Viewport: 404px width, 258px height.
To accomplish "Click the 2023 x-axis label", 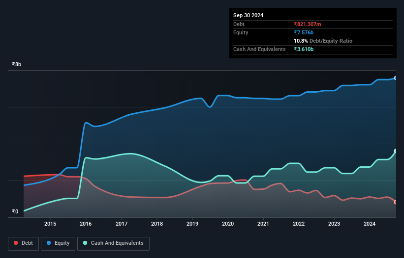I will point(334,224).
